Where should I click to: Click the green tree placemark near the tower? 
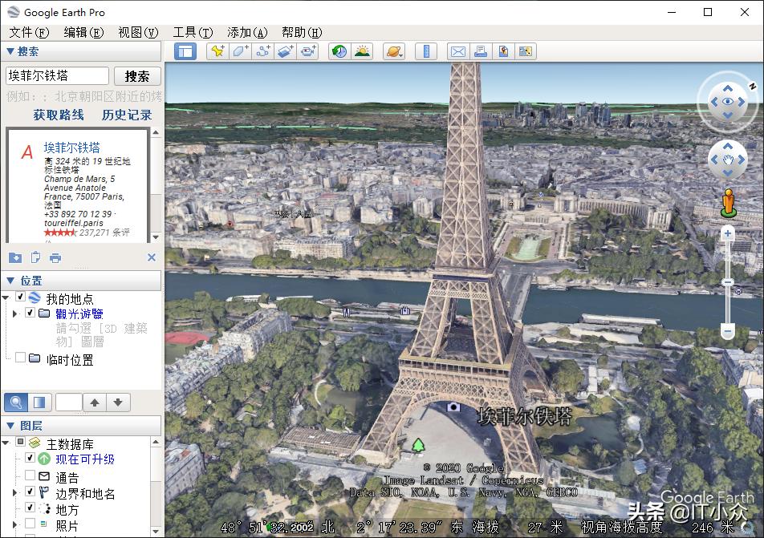[418, 444]
